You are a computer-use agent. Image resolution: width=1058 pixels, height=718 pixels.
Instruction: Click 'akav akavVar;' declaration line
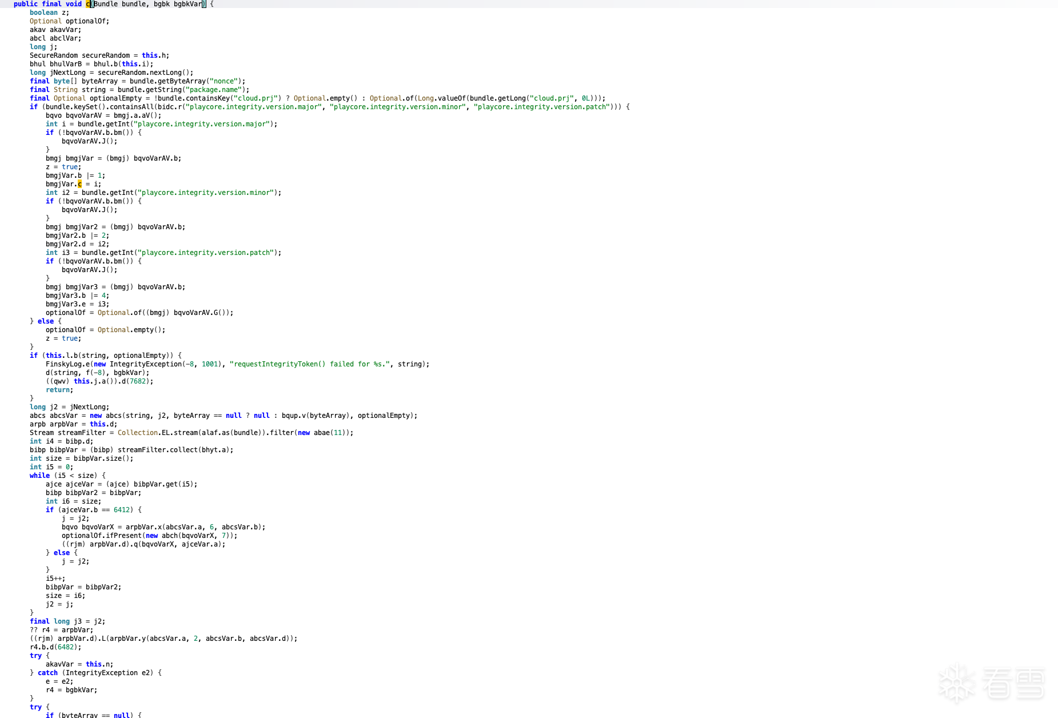point(55,30)
